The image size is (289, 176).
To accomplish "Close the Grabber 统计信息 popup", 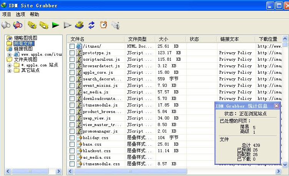I will 276,106.
